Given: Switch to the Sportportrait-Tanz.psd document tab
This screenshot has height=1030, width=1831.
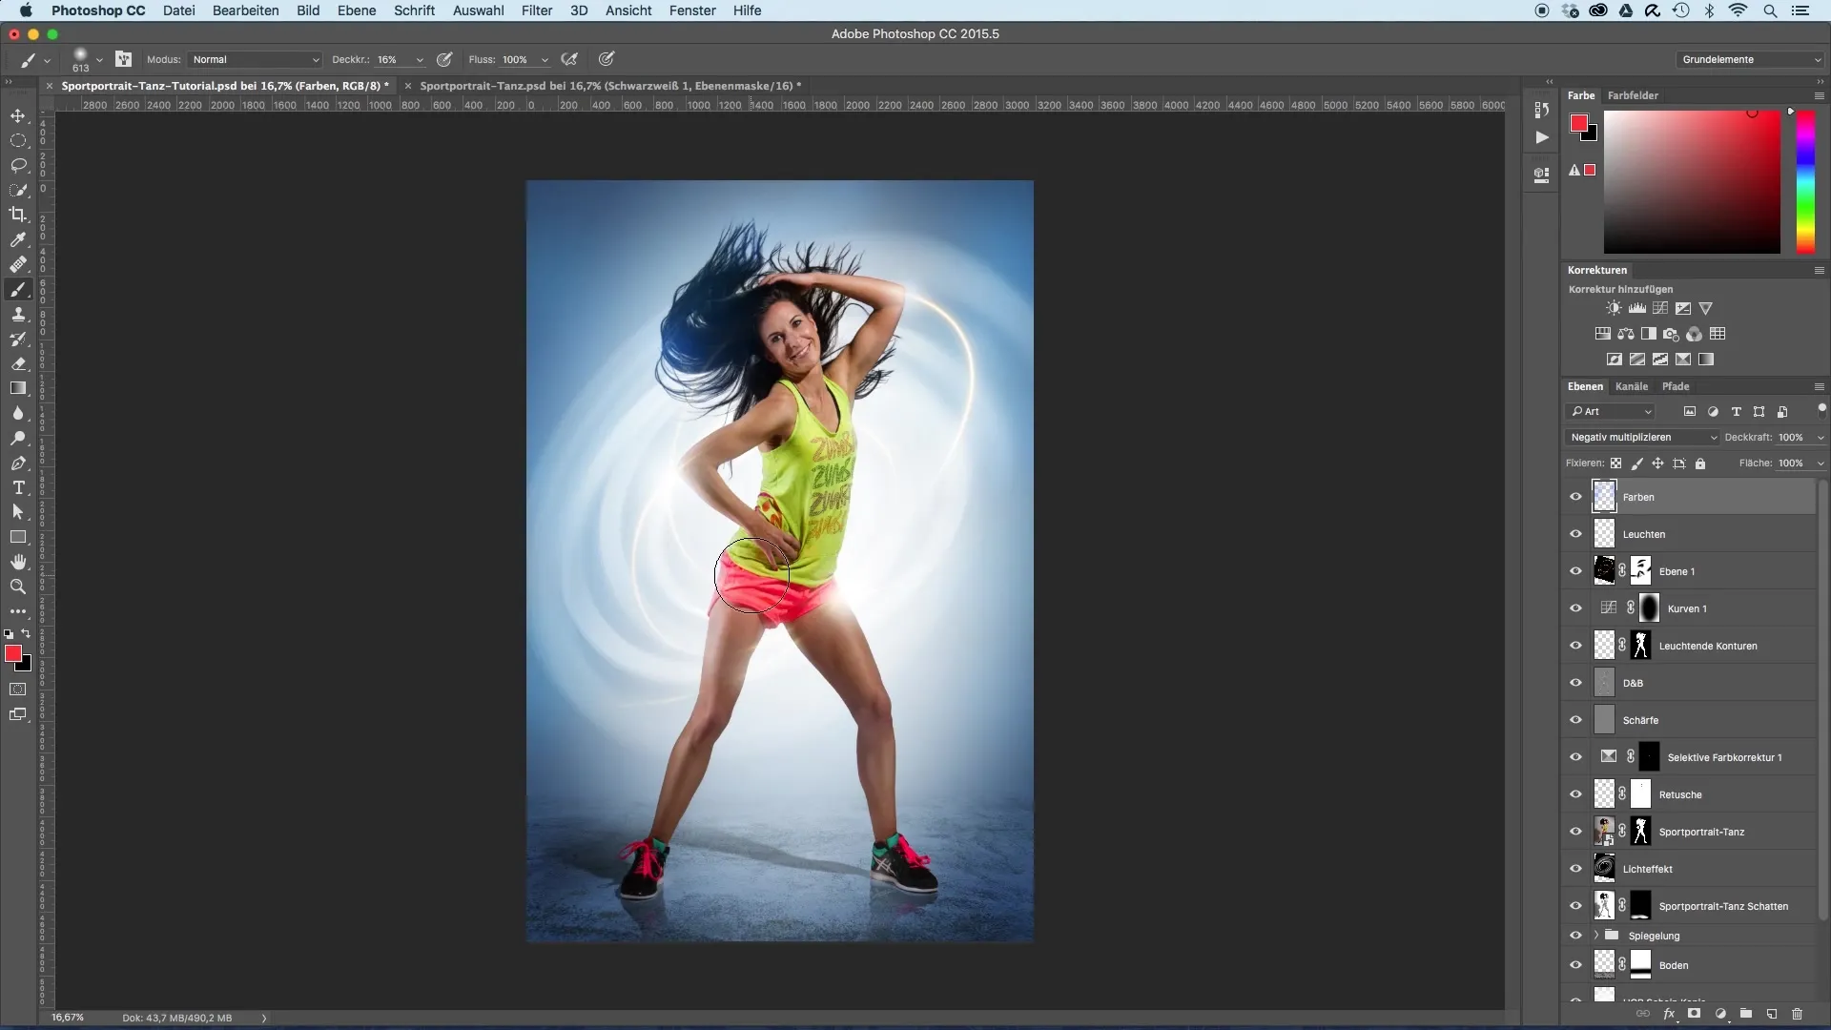Looking at the screenshot, I should pos(610,86).
